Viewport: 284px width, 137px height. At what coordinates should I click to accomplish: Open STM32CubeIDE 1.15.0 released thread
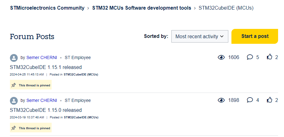pos(46,110)
